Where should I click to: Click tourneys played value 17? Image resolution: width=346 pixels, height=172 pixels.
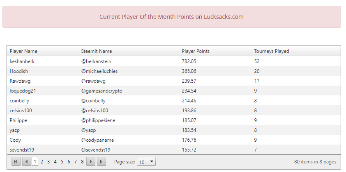coord(257,81)
